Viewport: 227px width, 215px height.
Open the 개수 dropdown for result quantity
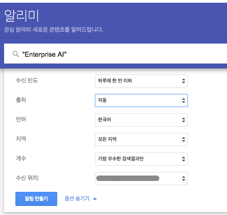[x=141, y=159]
